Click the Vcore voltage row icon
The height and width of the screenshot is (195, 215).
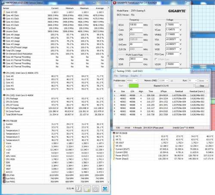point(4,143)
